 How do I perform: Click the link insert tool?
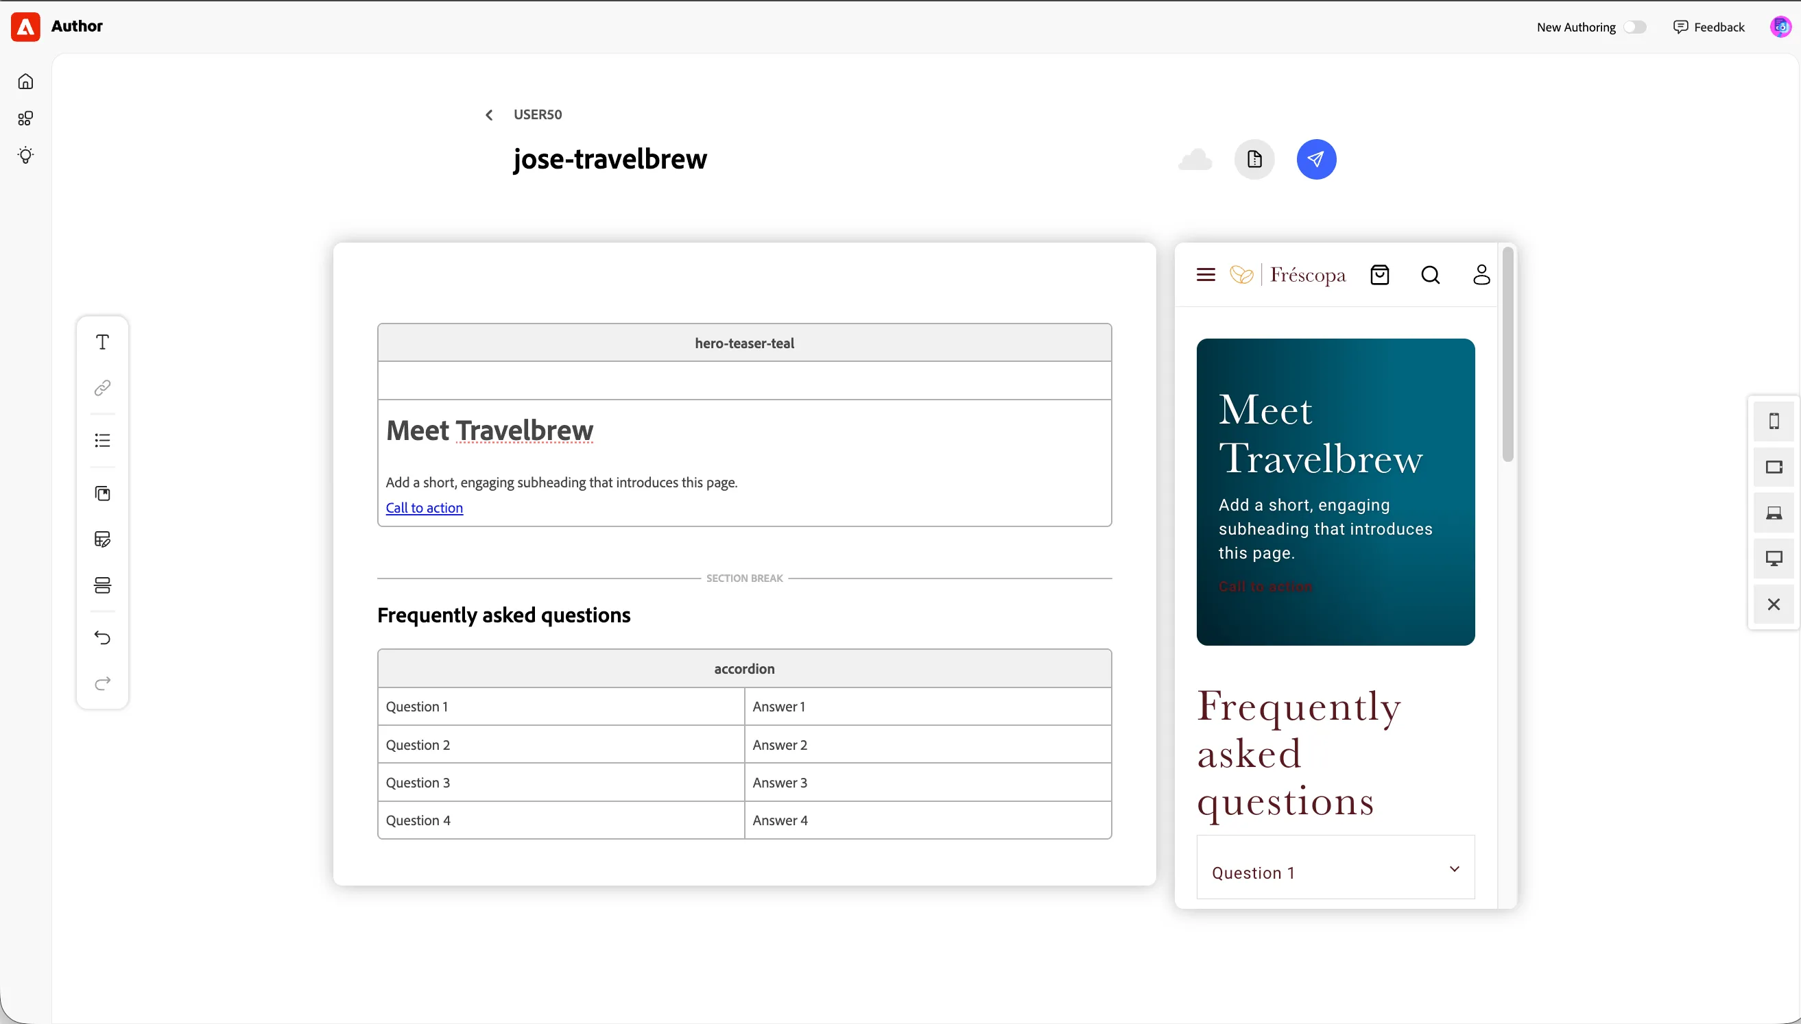(x=103, y=387)
